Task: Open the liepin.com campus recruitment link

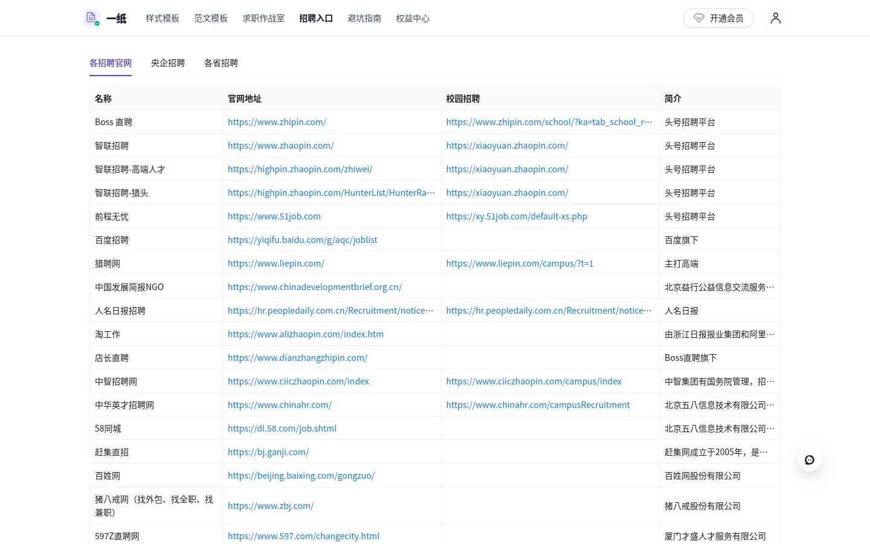Action: pos(520,264)
